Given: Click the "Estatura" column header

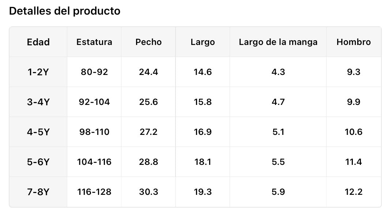Looking at the screenshot, I should [94, 42].
